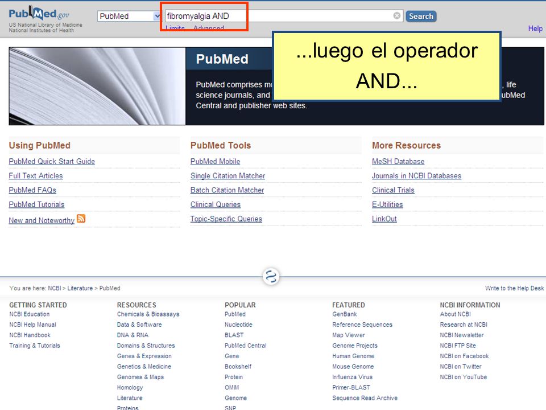
Task: Open Nucleotide under Popular
Action: [238, 325]
